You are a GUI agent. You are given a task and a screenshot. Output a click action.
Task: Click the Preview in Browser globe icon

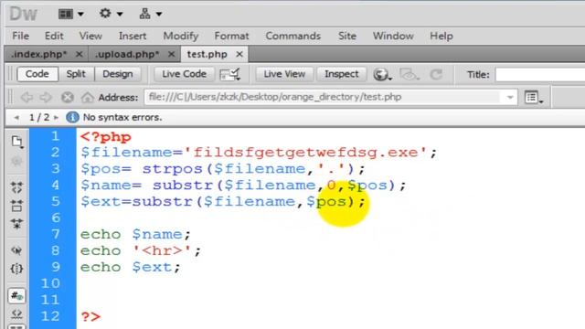382,74
